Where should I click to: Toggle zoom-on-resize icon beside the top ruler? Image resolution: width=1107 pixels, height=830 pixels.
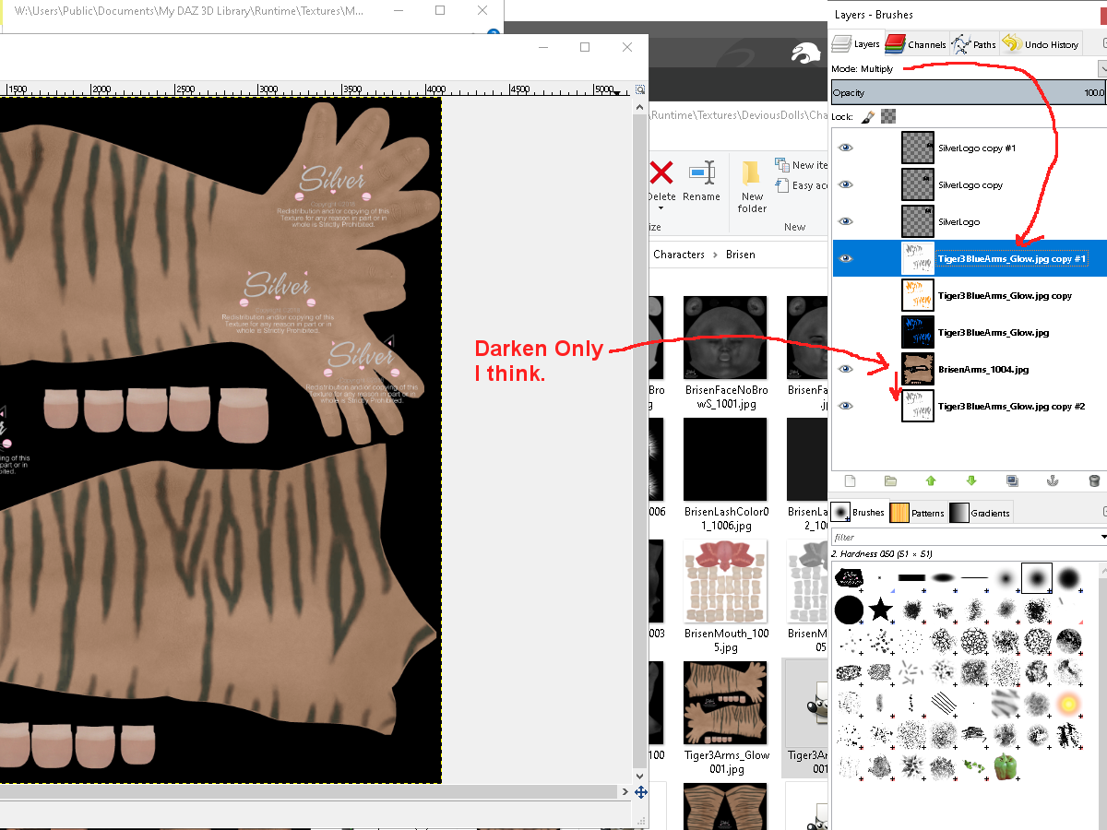(640, 89)
